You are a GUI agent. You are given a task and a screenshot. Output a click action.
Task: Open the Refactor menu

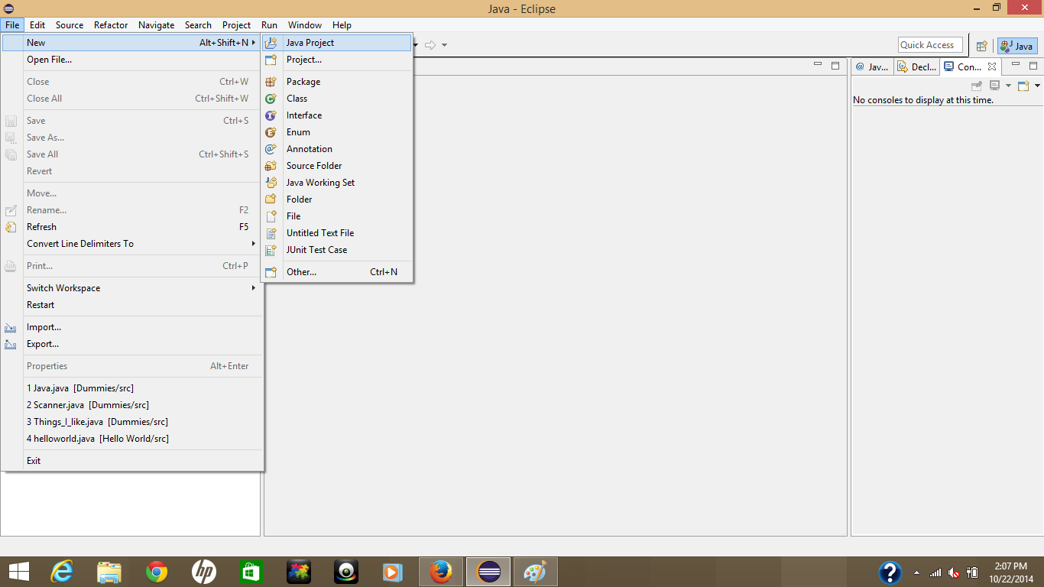click(111, 25)
